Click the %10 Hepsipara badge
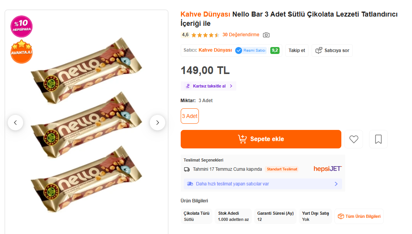 [22, 27]
